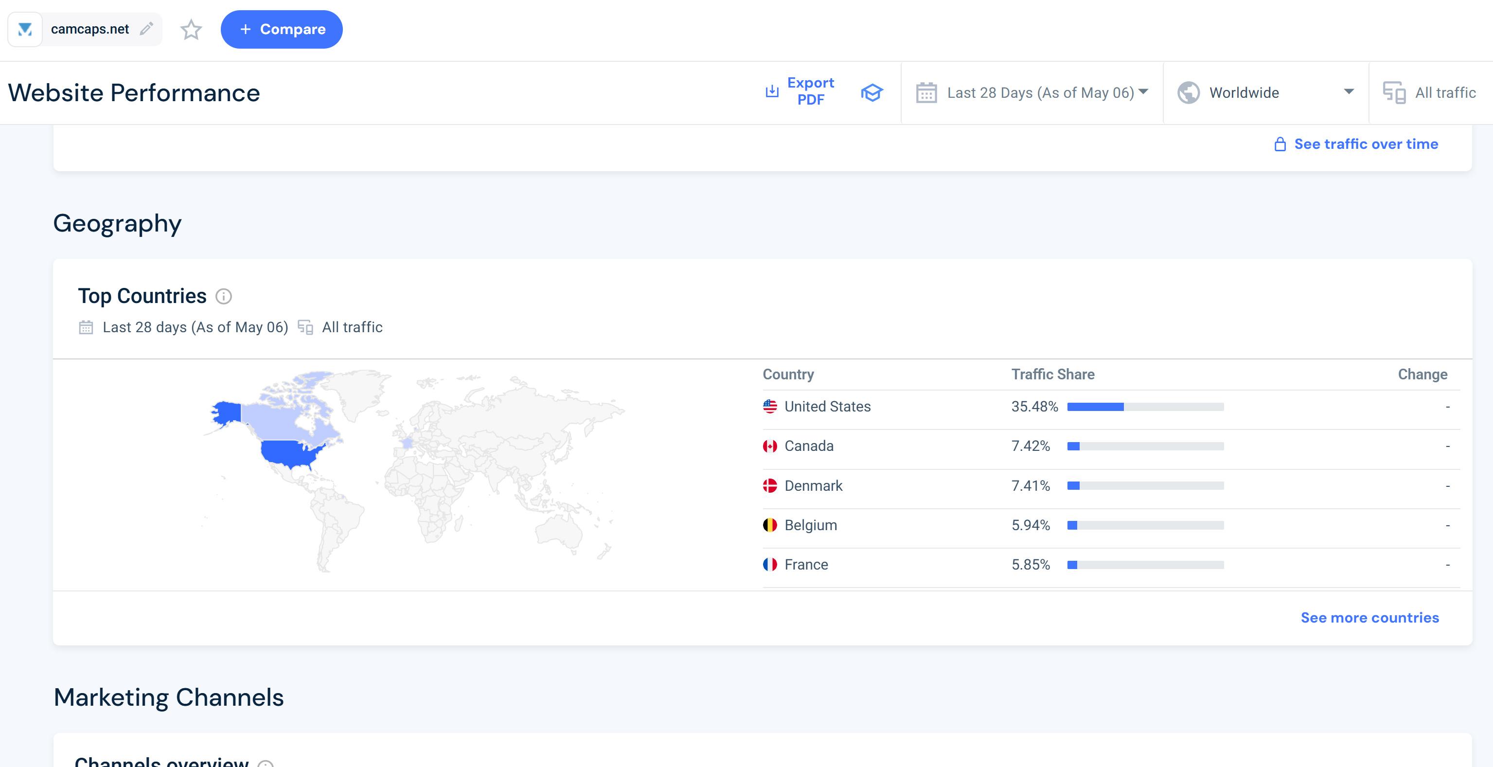Viewport: 1493px width, 767px height.
Task: Open See traffic over time link
Action: pos(1366,144)
